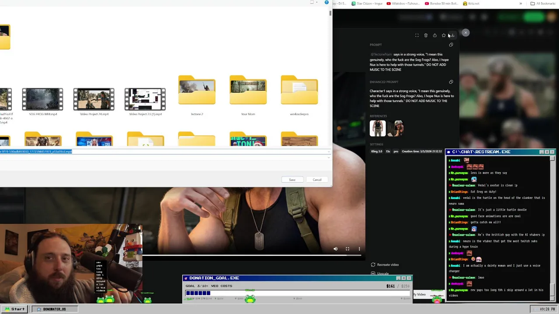The width and height of the screenshot is (559, 314).
Task: Click Cancel in the file dialog
Action: pos(317,180)
